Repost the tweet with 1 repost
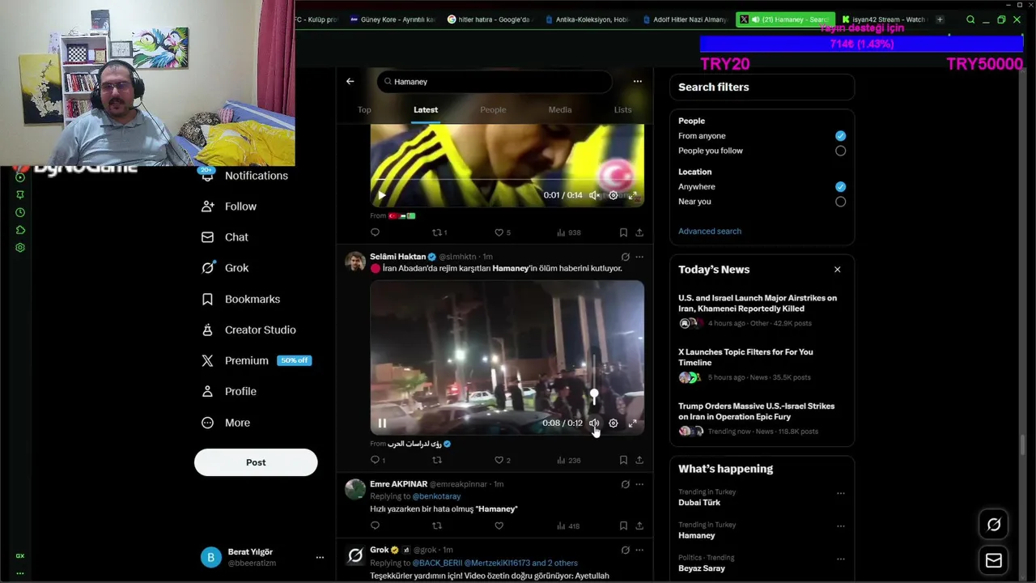Screen dimensions: 1036x583 [x=439, y=232]
